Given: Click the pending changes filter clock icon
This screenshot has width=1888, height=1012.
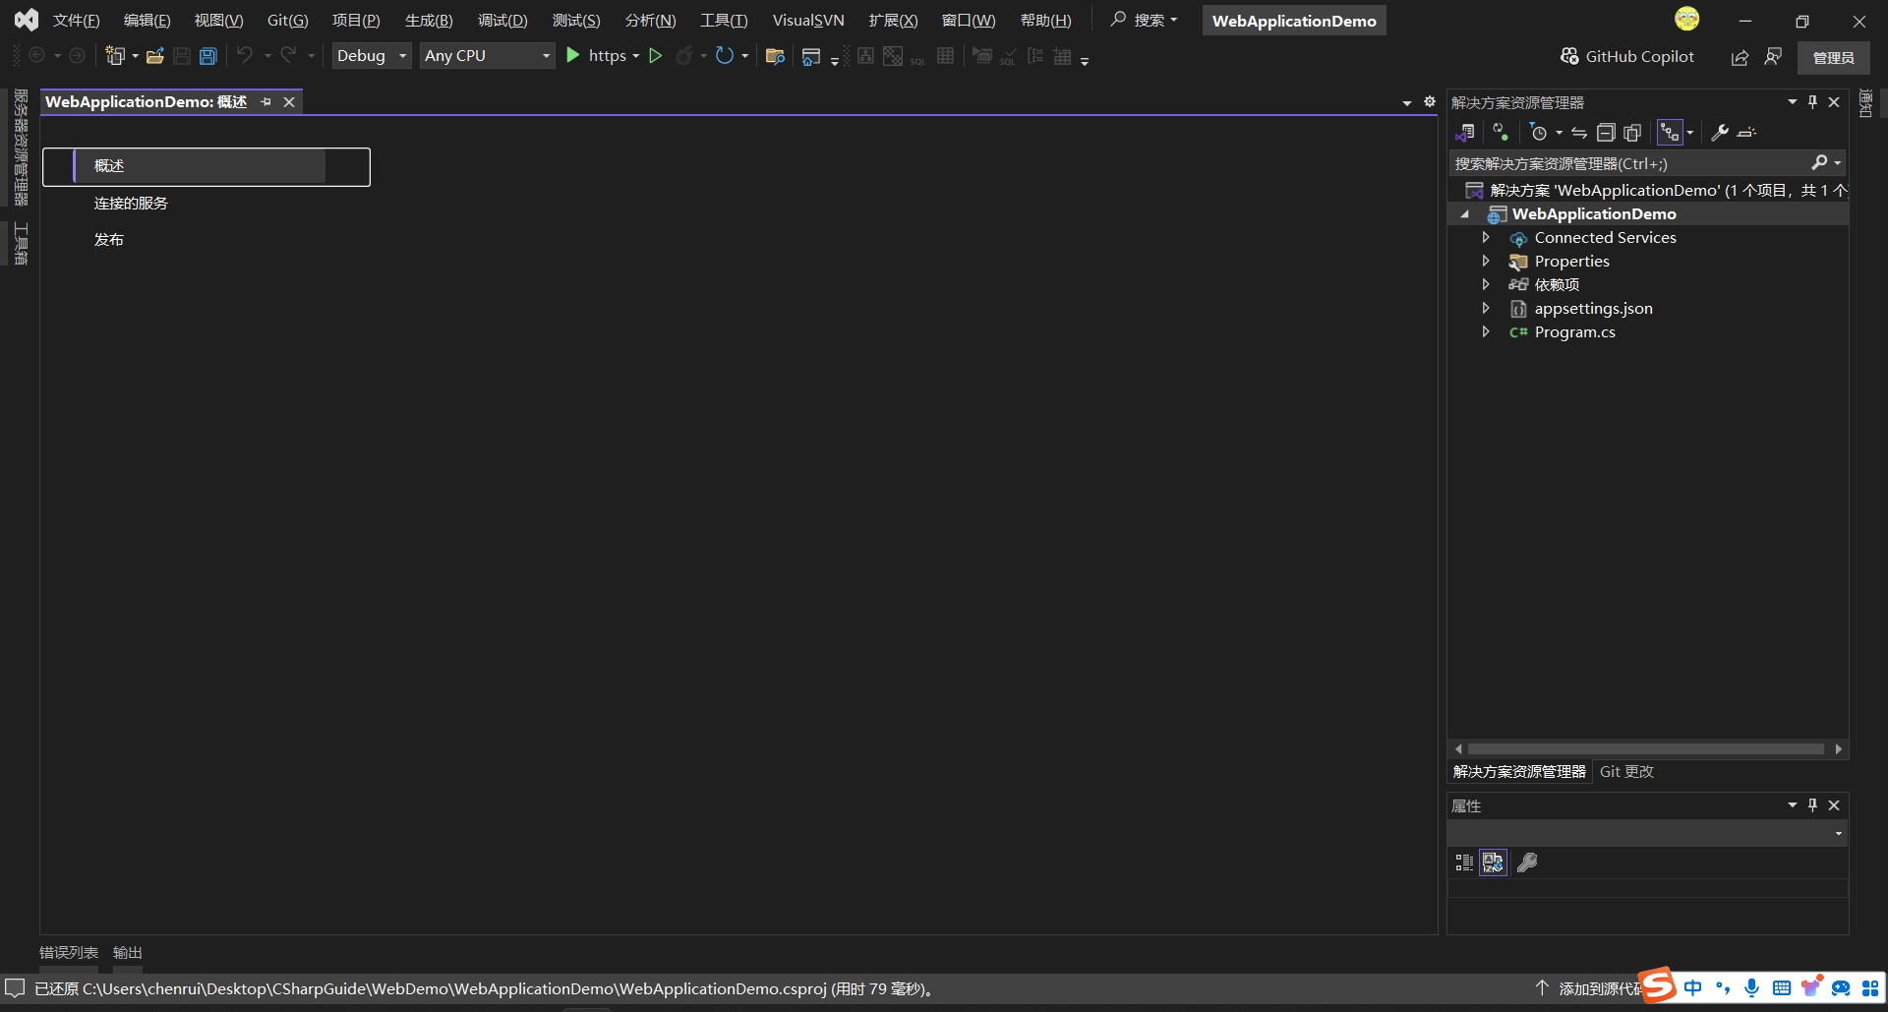Looking at the screenshot, I should pos(1539,132).
